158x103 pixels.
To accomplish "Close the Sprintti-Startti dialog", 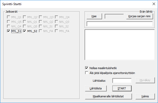I will click(152, 4).
